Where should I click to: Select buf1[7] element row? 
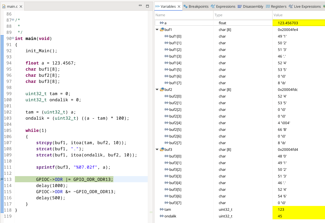tap(240, 83)
